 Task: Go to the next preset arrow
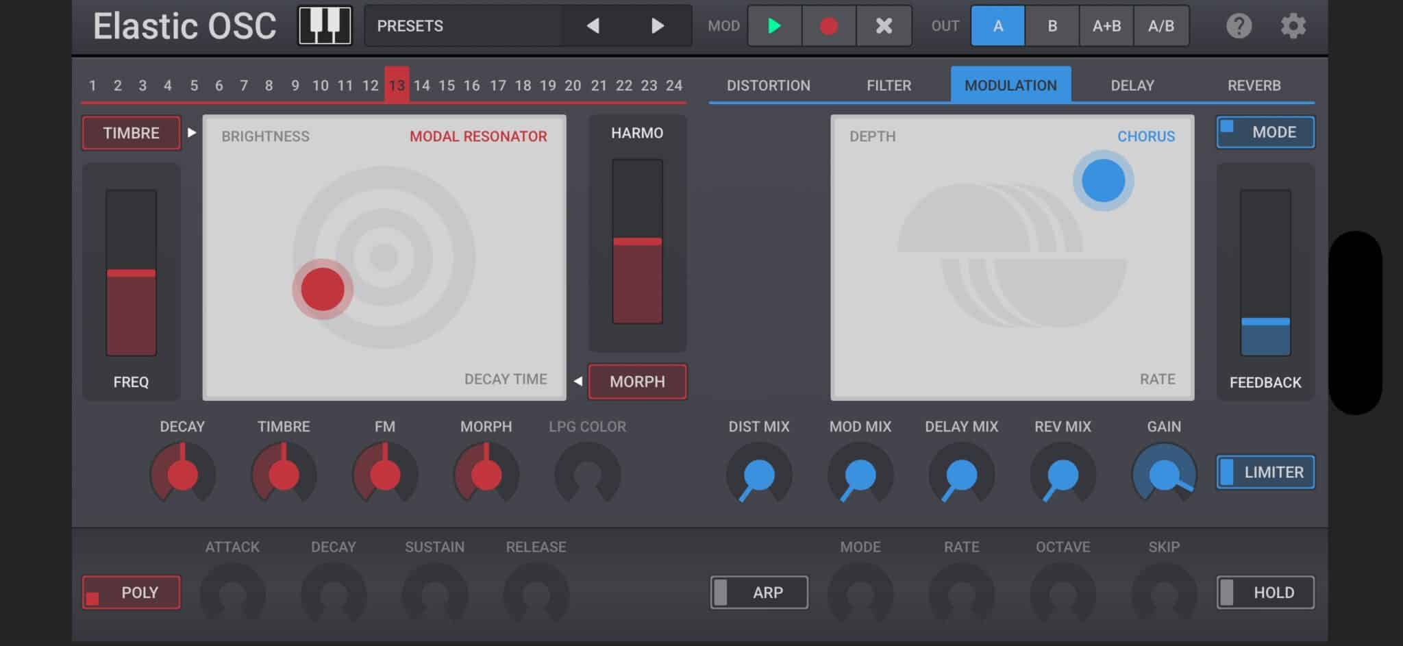pos(657,26)
